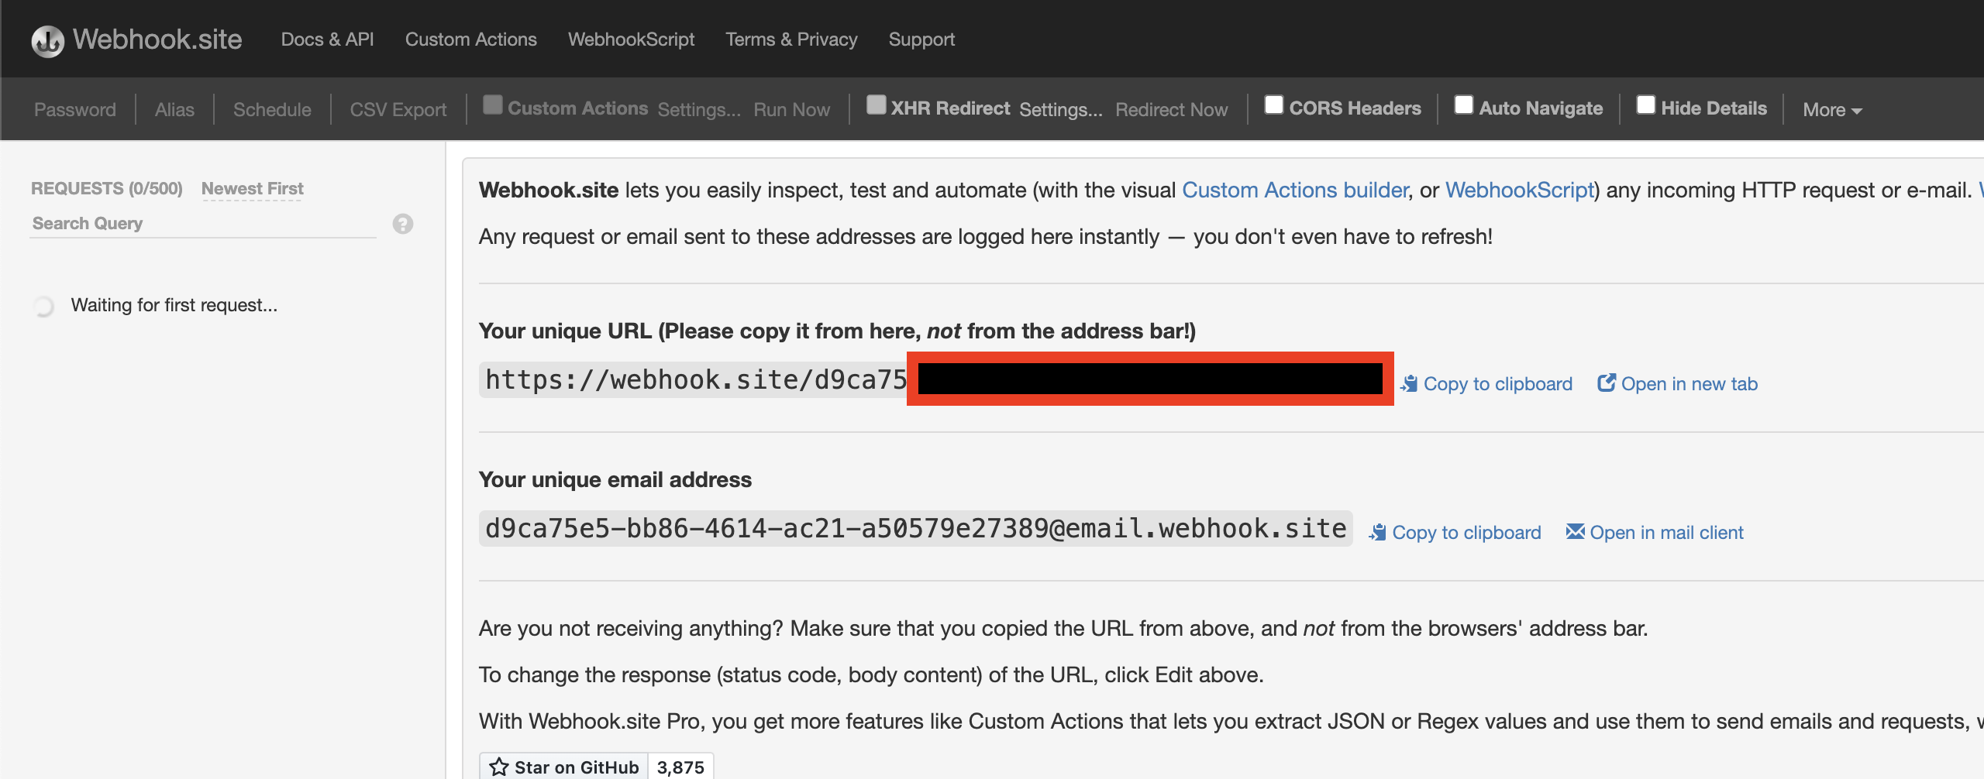
Task: Click Run Now for Custom Actions
Action: click(790, 108)
